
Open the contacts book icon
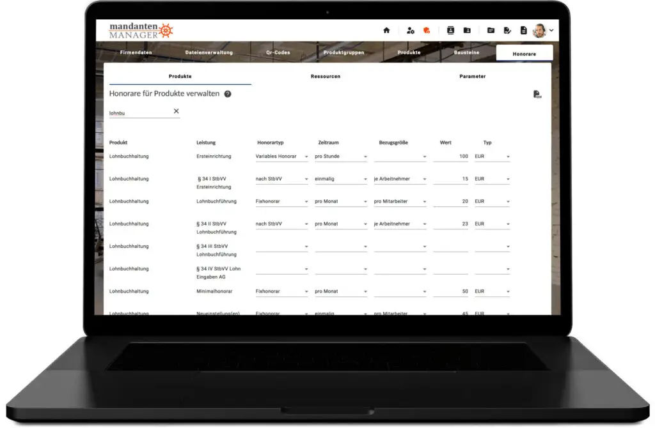tap(450, 30)
